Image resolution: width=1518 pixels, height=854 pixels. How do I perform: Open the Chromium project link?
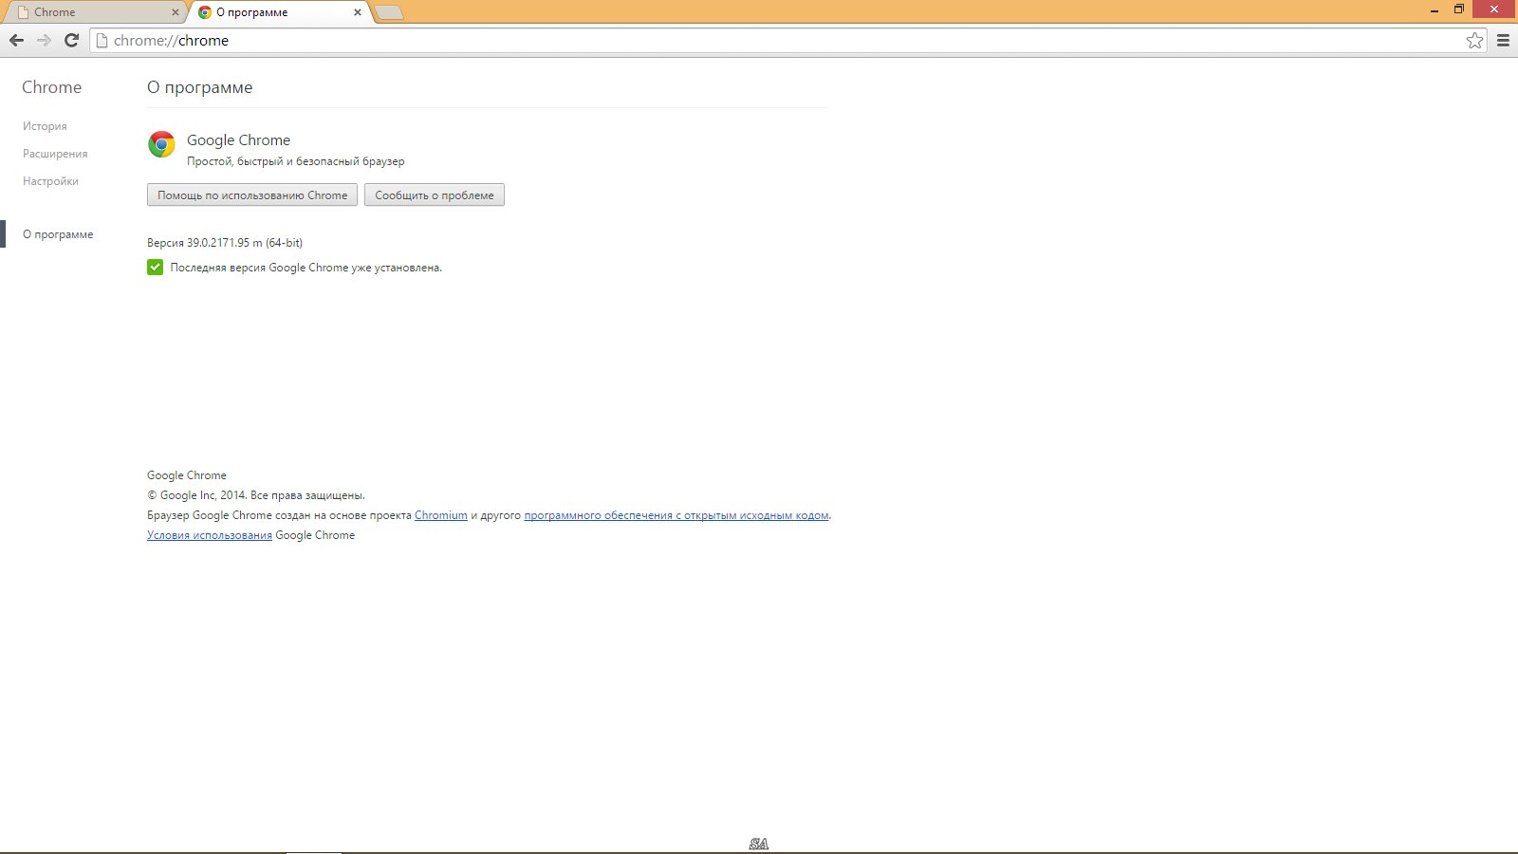[x=441, y=515]
